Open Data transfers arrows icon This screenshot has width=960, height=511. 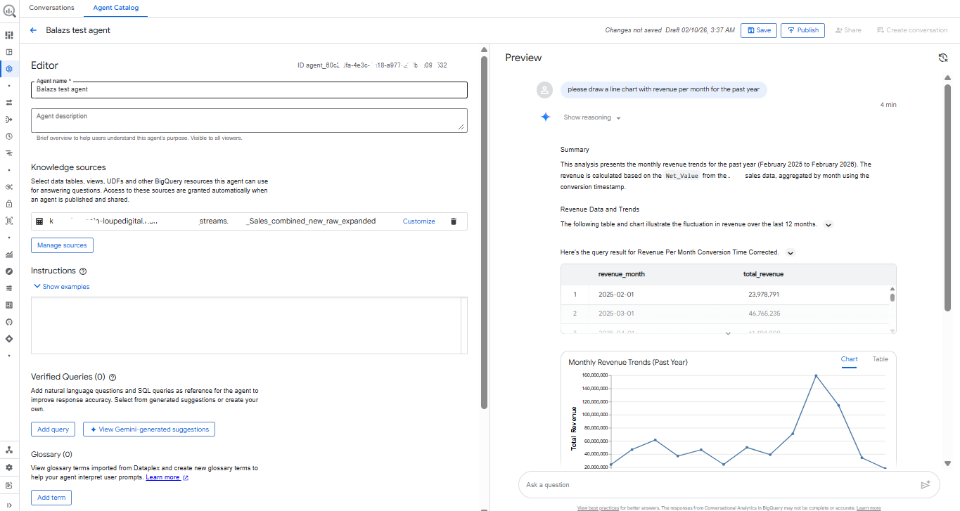(x=9, y=103)
